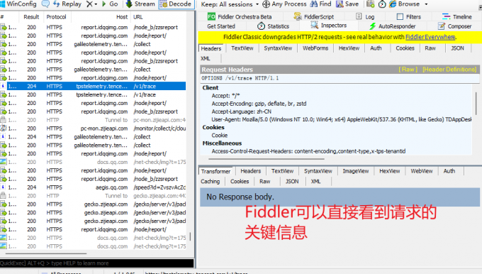The image size is (482, 274).
Task: Click the session list horizontal scrollbar
Action: tap(46, 253)
